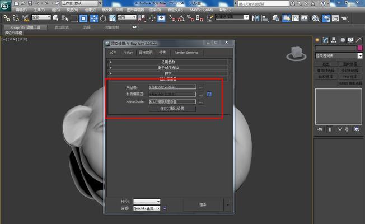Click the Remove Modifier trash icon

(x=347, y=129)
